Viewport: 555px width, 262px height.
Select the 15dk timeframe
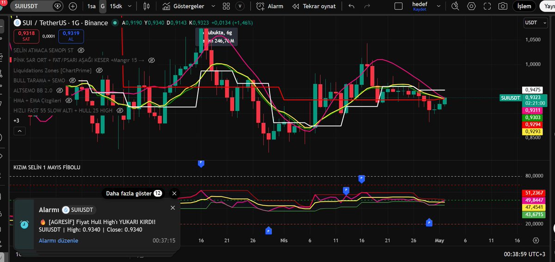point(116,6)
